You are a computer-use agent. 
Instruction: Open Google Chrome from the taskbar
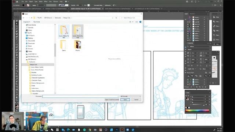tap(90, 130)
